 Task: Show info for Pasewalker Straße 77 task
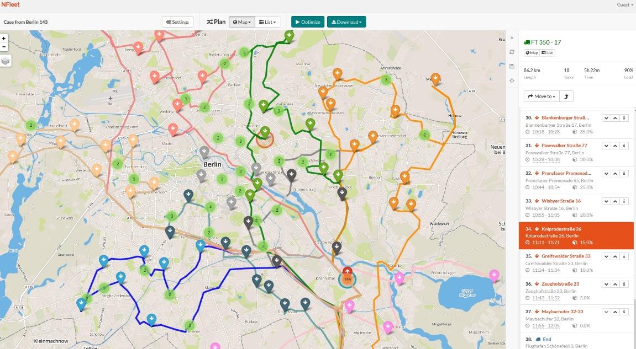(624, 146)
